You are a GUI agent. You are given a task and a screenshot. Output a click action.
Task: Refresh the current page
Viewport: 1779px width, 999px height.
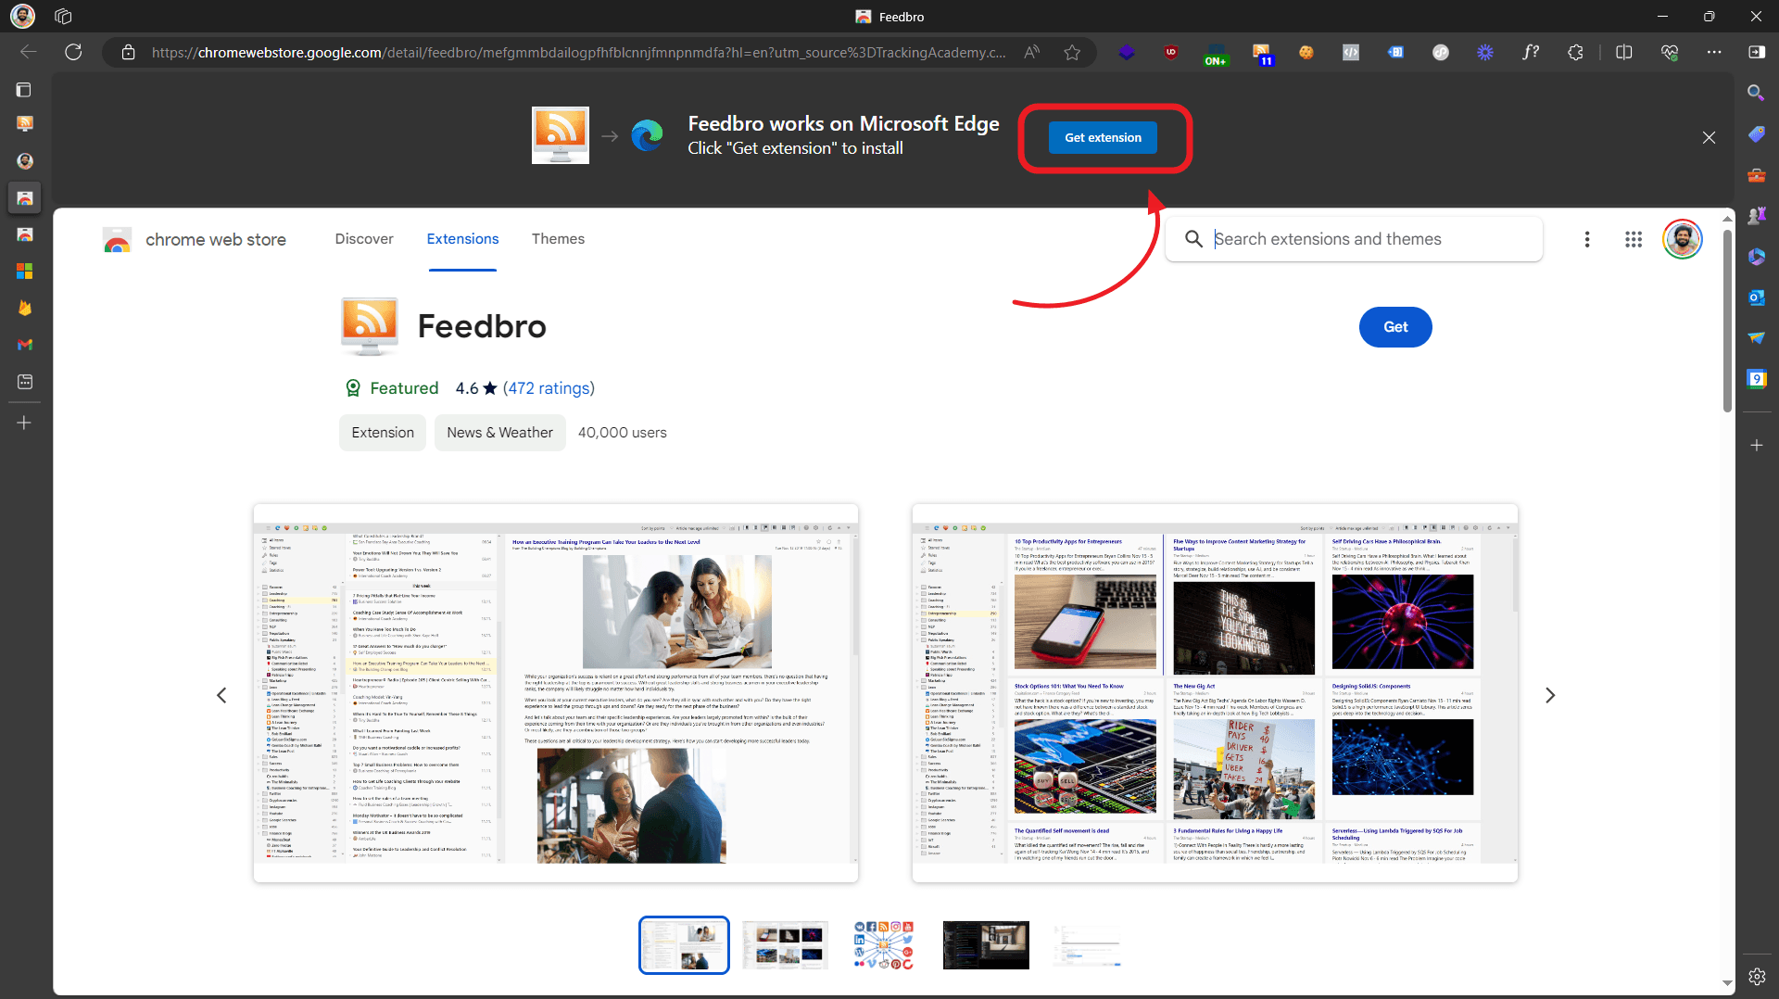[x=73, y=53]
